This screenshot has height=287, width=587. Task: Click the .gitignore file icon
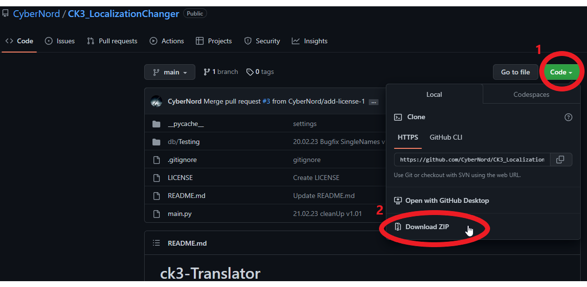click(x=156, y=160)
